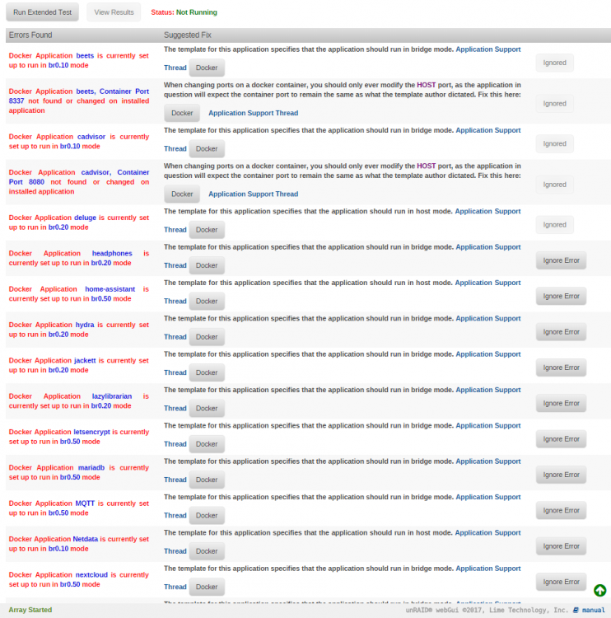Click Docker button in cadvisor port row

182,194
